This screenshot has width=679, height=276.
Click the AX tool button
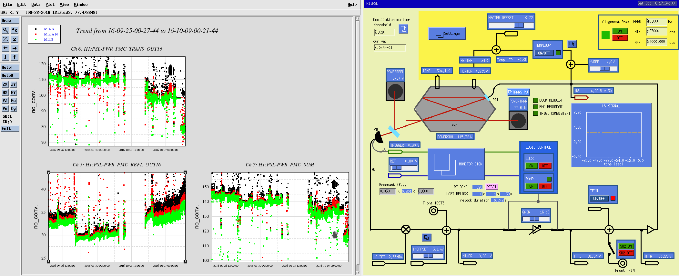click(5, 92)
